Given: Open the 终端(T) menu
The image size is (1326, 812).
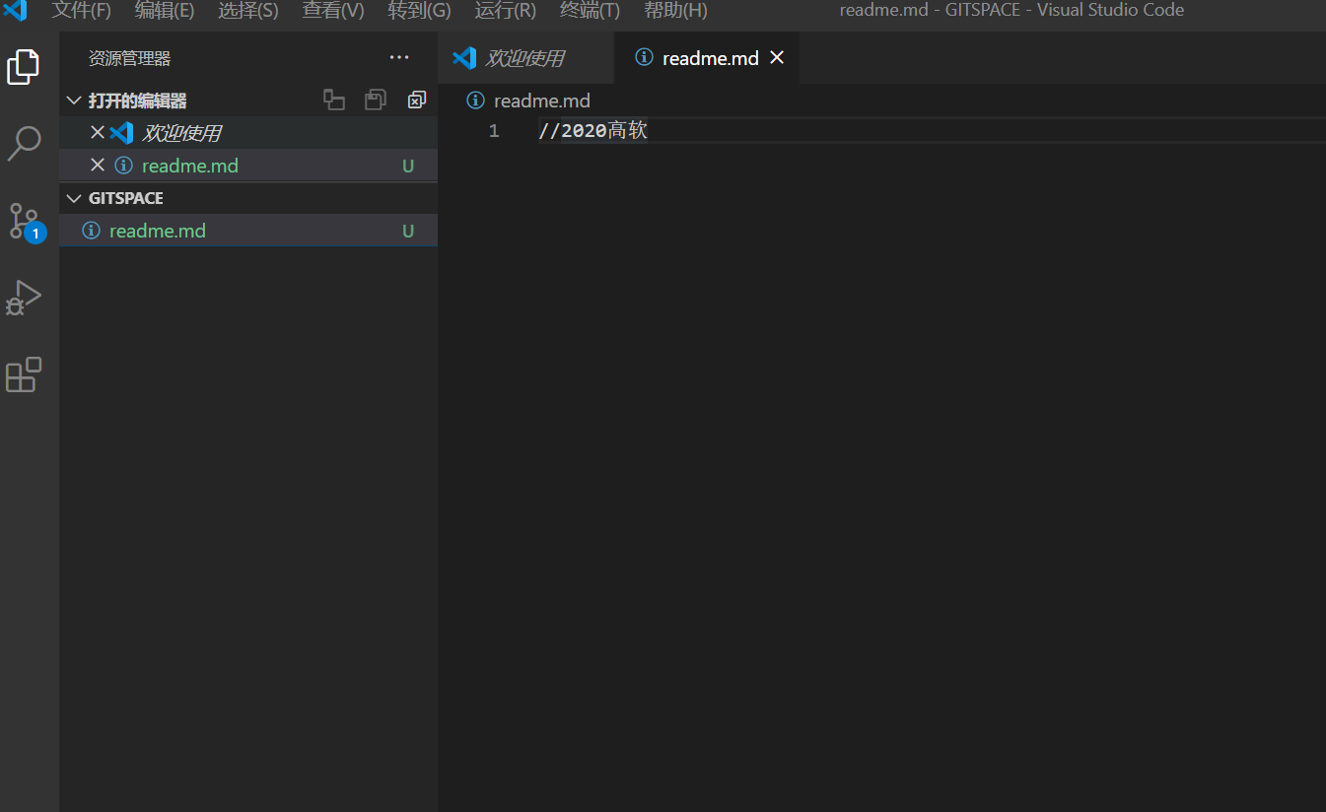Looking at the screenshot, I should (x=591, y=11).
